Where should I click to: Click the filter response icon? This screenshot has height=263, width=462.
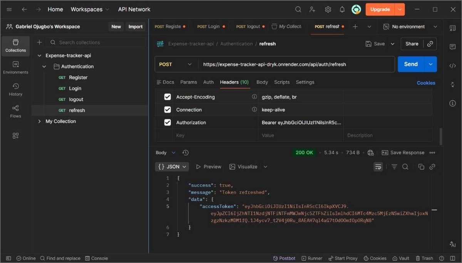pyautogui.click(x=394, y=166)
